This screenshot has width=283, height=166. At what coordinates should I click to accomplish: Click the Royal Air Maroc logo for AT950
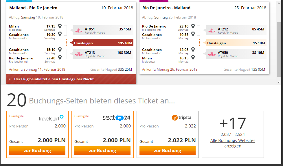[212, 54]
